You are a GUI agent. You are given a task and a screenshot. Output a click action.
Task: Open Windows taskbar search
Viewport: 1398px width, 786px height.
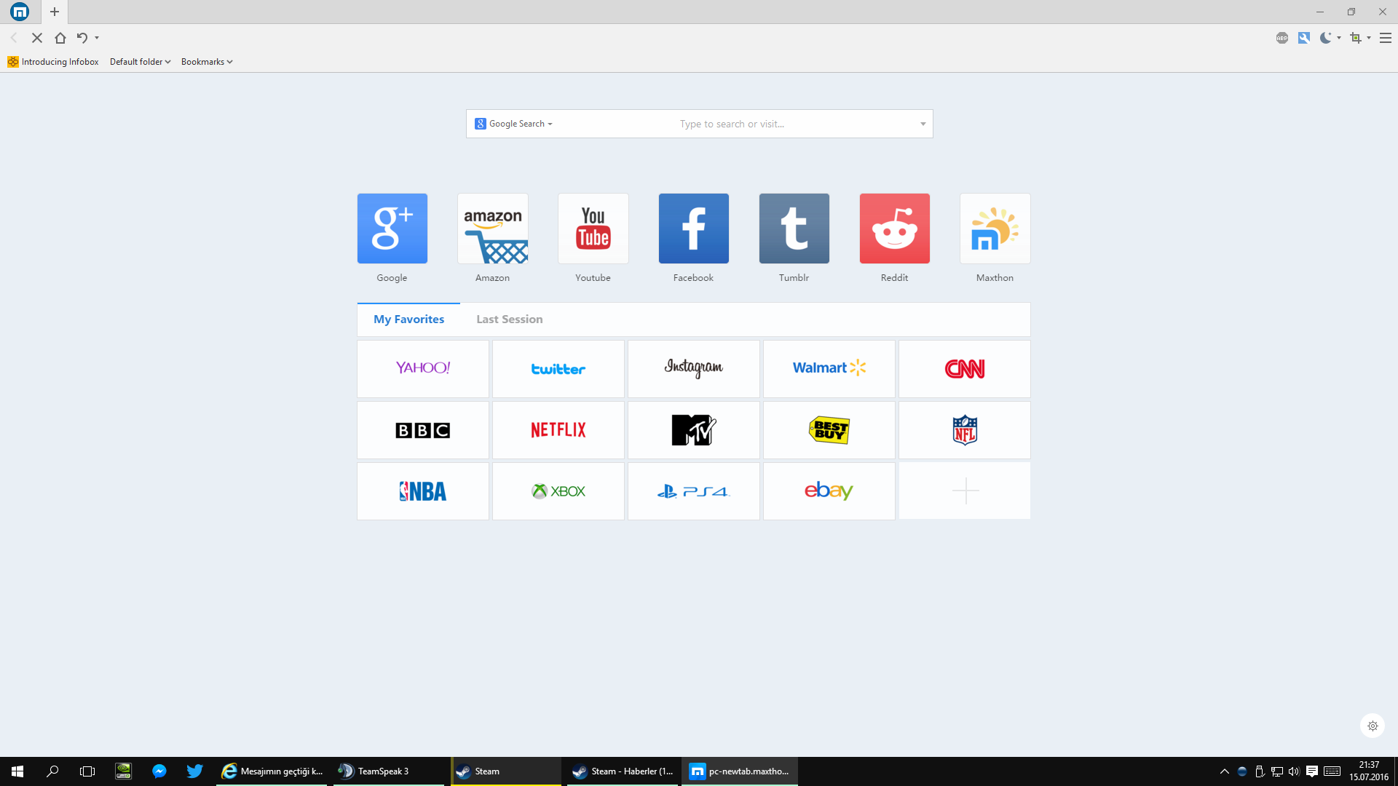tap(52, 771)
